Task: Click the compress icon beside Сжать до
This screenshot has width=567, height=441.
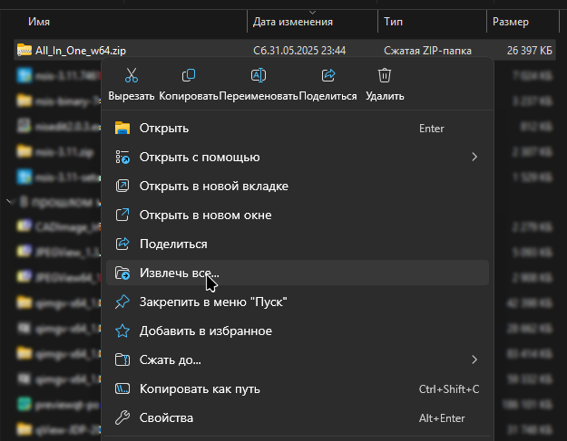Action: [x=122, y=360]
